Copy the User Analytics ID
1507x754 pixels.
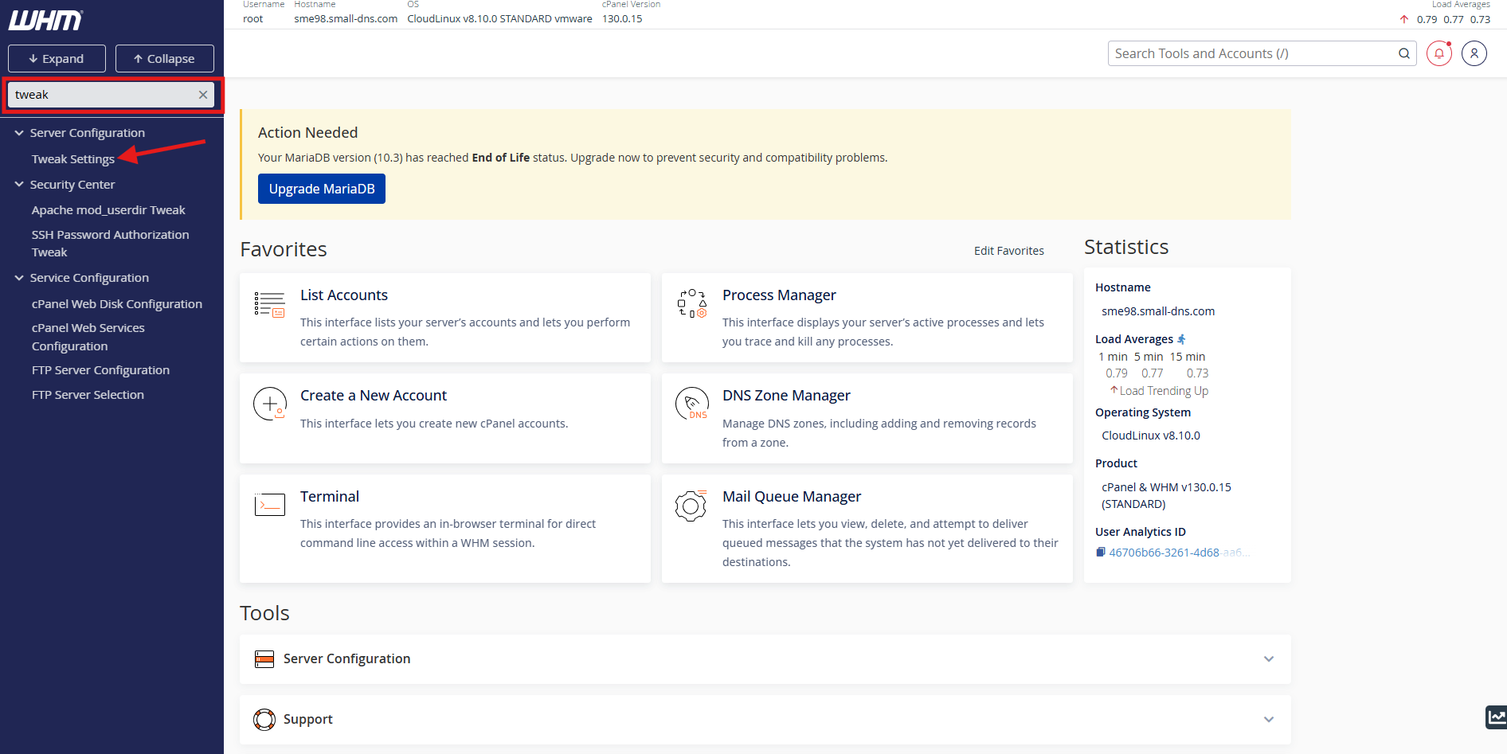(1100, 553)
